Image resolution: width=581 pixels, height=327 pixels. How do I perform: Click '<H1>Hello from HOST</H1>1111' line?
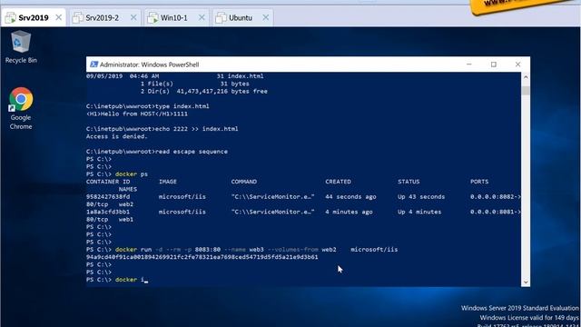click(x=137, y=114)
